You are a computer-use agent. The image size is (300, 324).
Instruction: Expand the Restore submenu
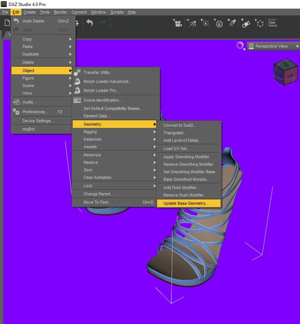point(115,162)
